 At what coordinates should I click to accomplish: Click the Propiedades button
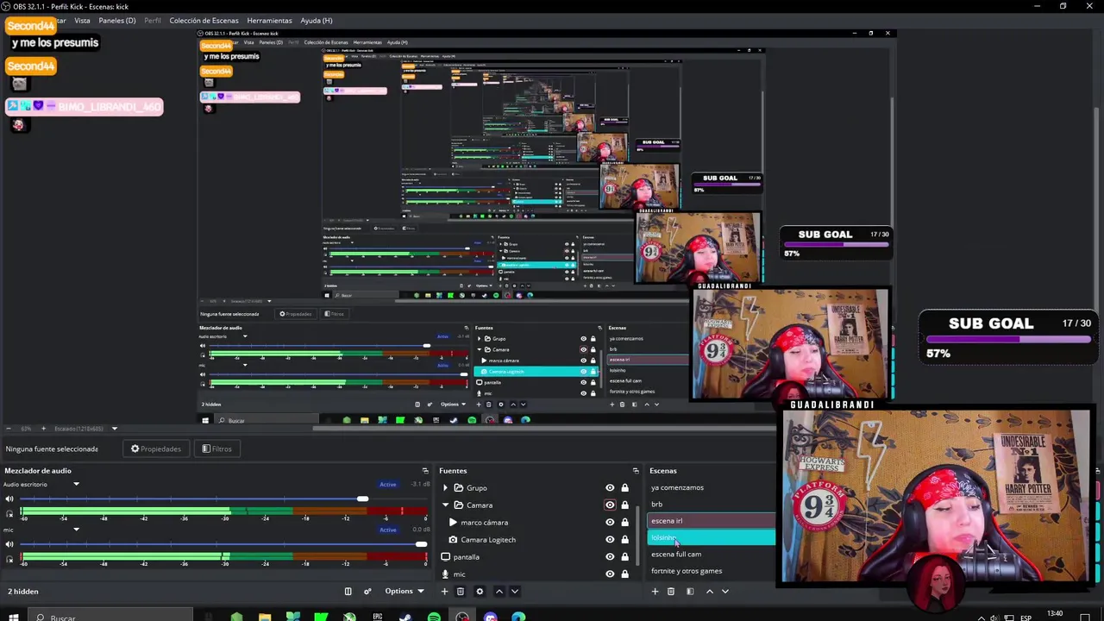[156, 448]
